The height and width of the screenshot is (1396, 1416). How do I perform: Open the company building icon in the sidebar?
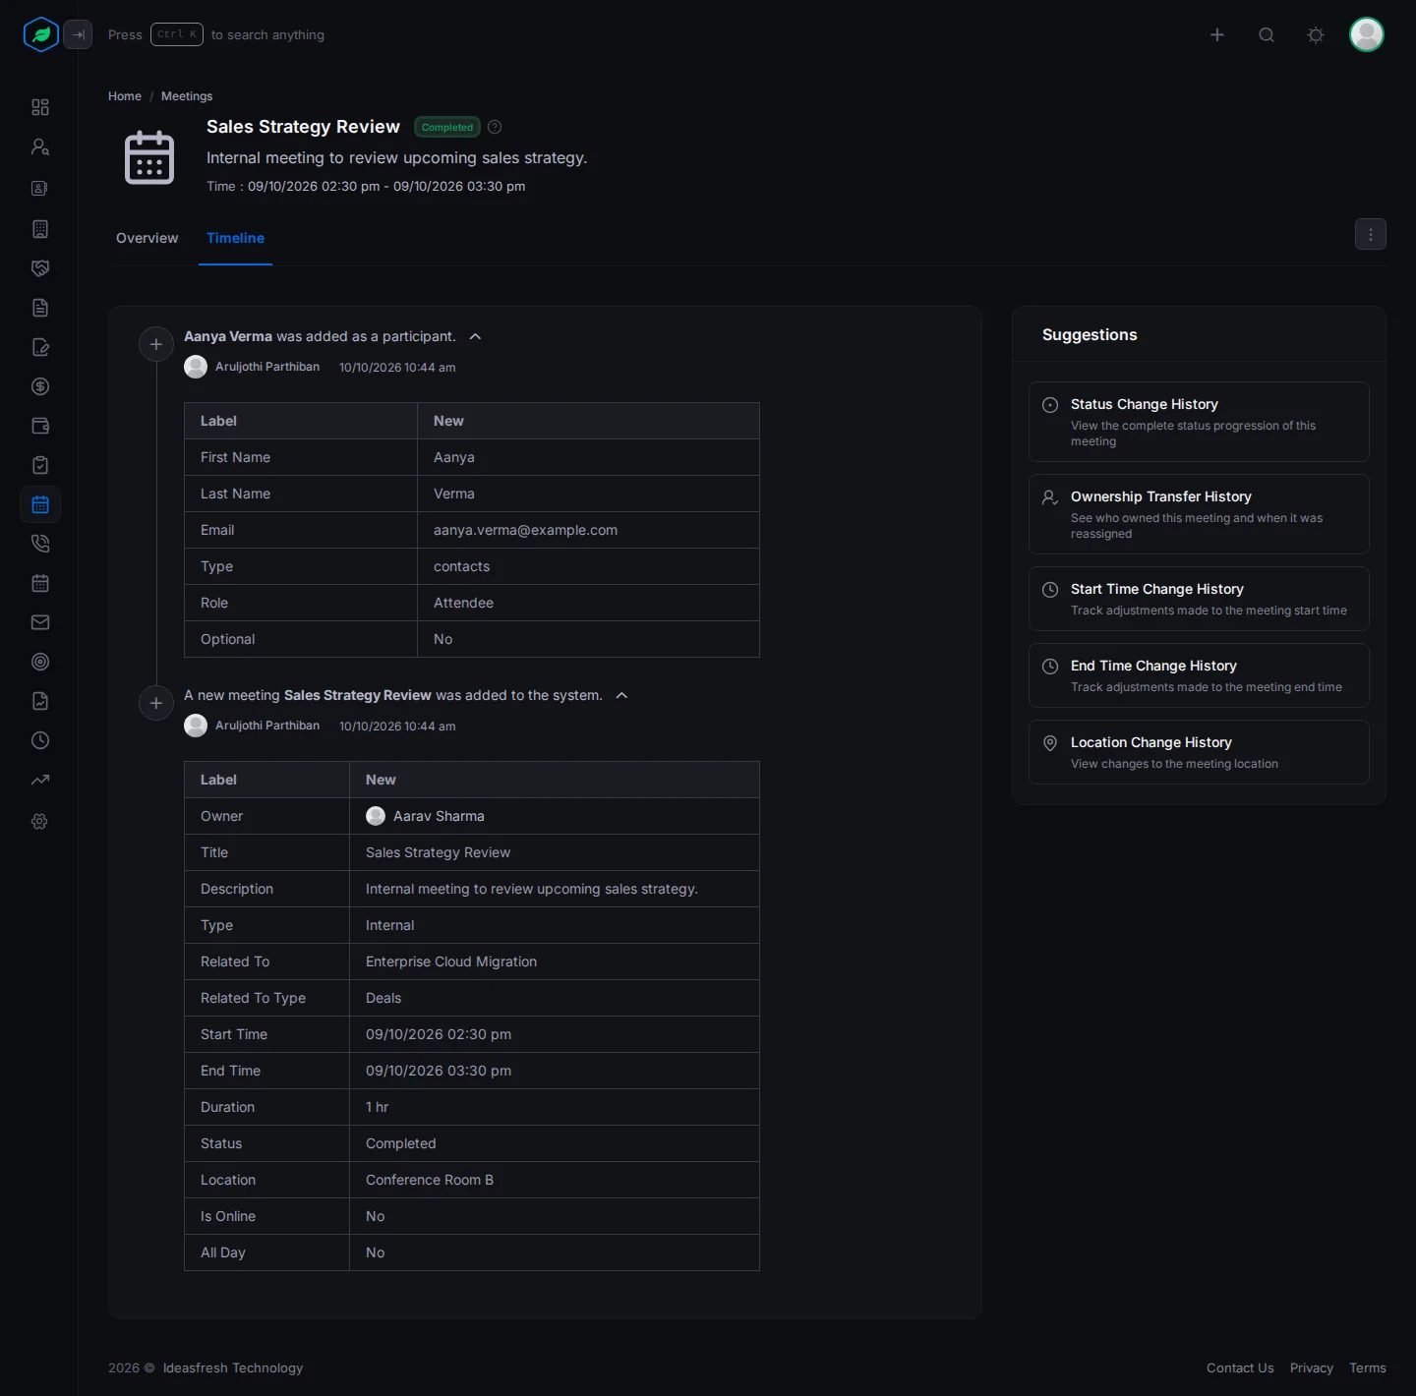click(x=40, y=229)
